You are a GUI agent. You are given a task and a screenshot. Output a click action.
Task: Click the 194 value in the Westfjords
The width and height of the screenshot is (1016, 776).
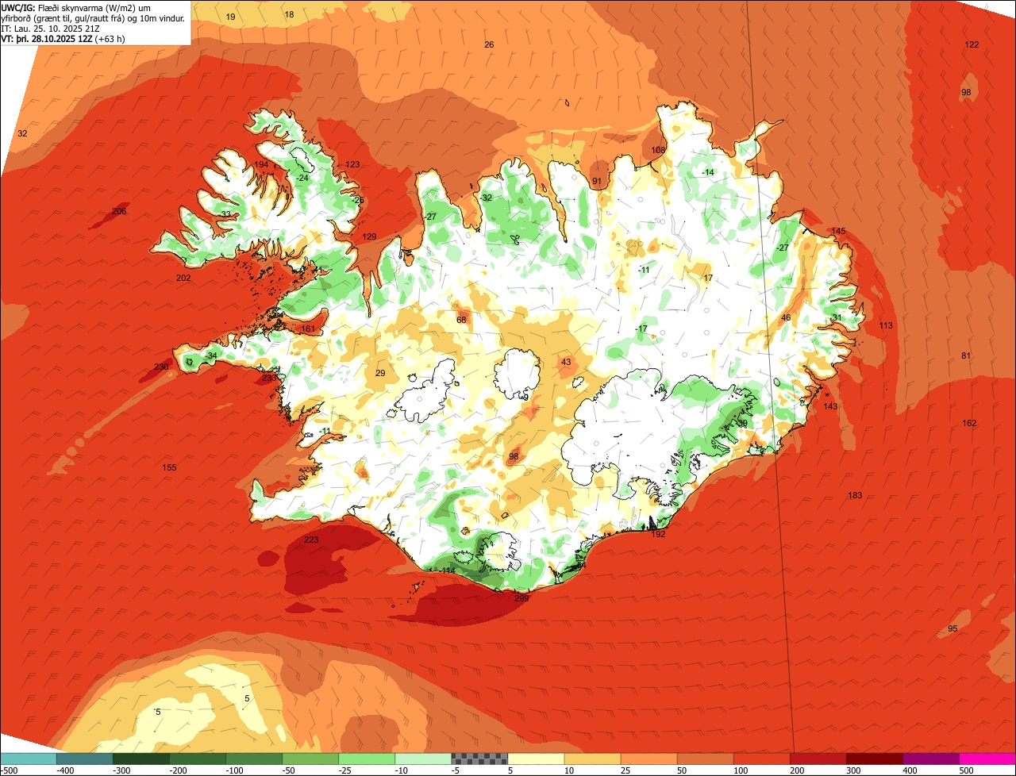pos(261,164)
